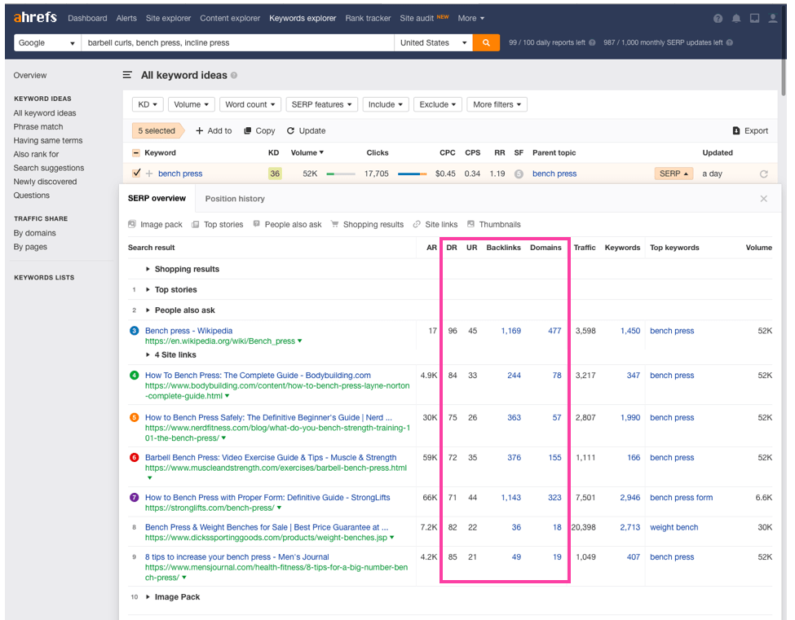795x620 pixels.
Task: Open the More menu in top navigation
Action: tap(471, 18)
